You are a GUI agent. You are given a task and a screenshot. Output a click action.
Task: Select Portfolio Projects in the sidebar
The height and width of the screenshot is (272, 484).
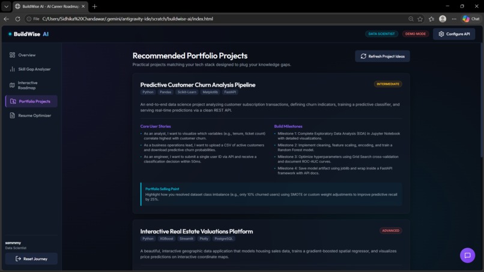coord(31,101)
